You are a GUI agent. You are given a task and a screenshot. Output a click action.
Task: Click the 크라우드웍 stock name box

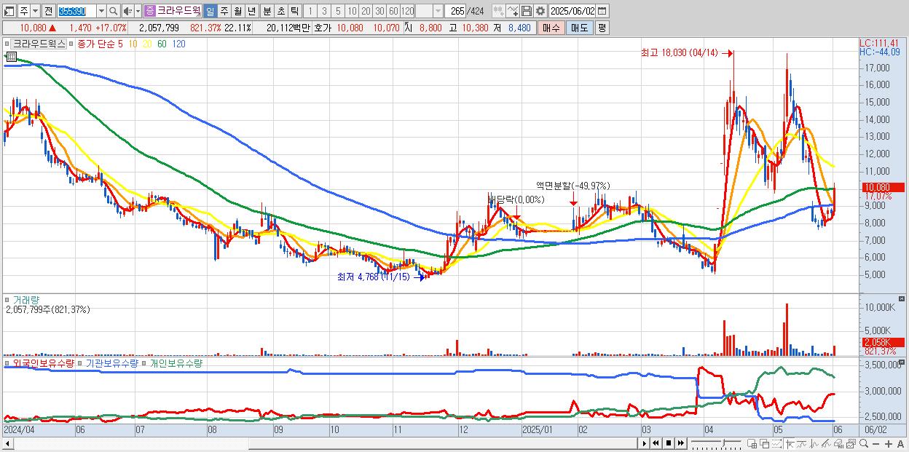(173, 11)
